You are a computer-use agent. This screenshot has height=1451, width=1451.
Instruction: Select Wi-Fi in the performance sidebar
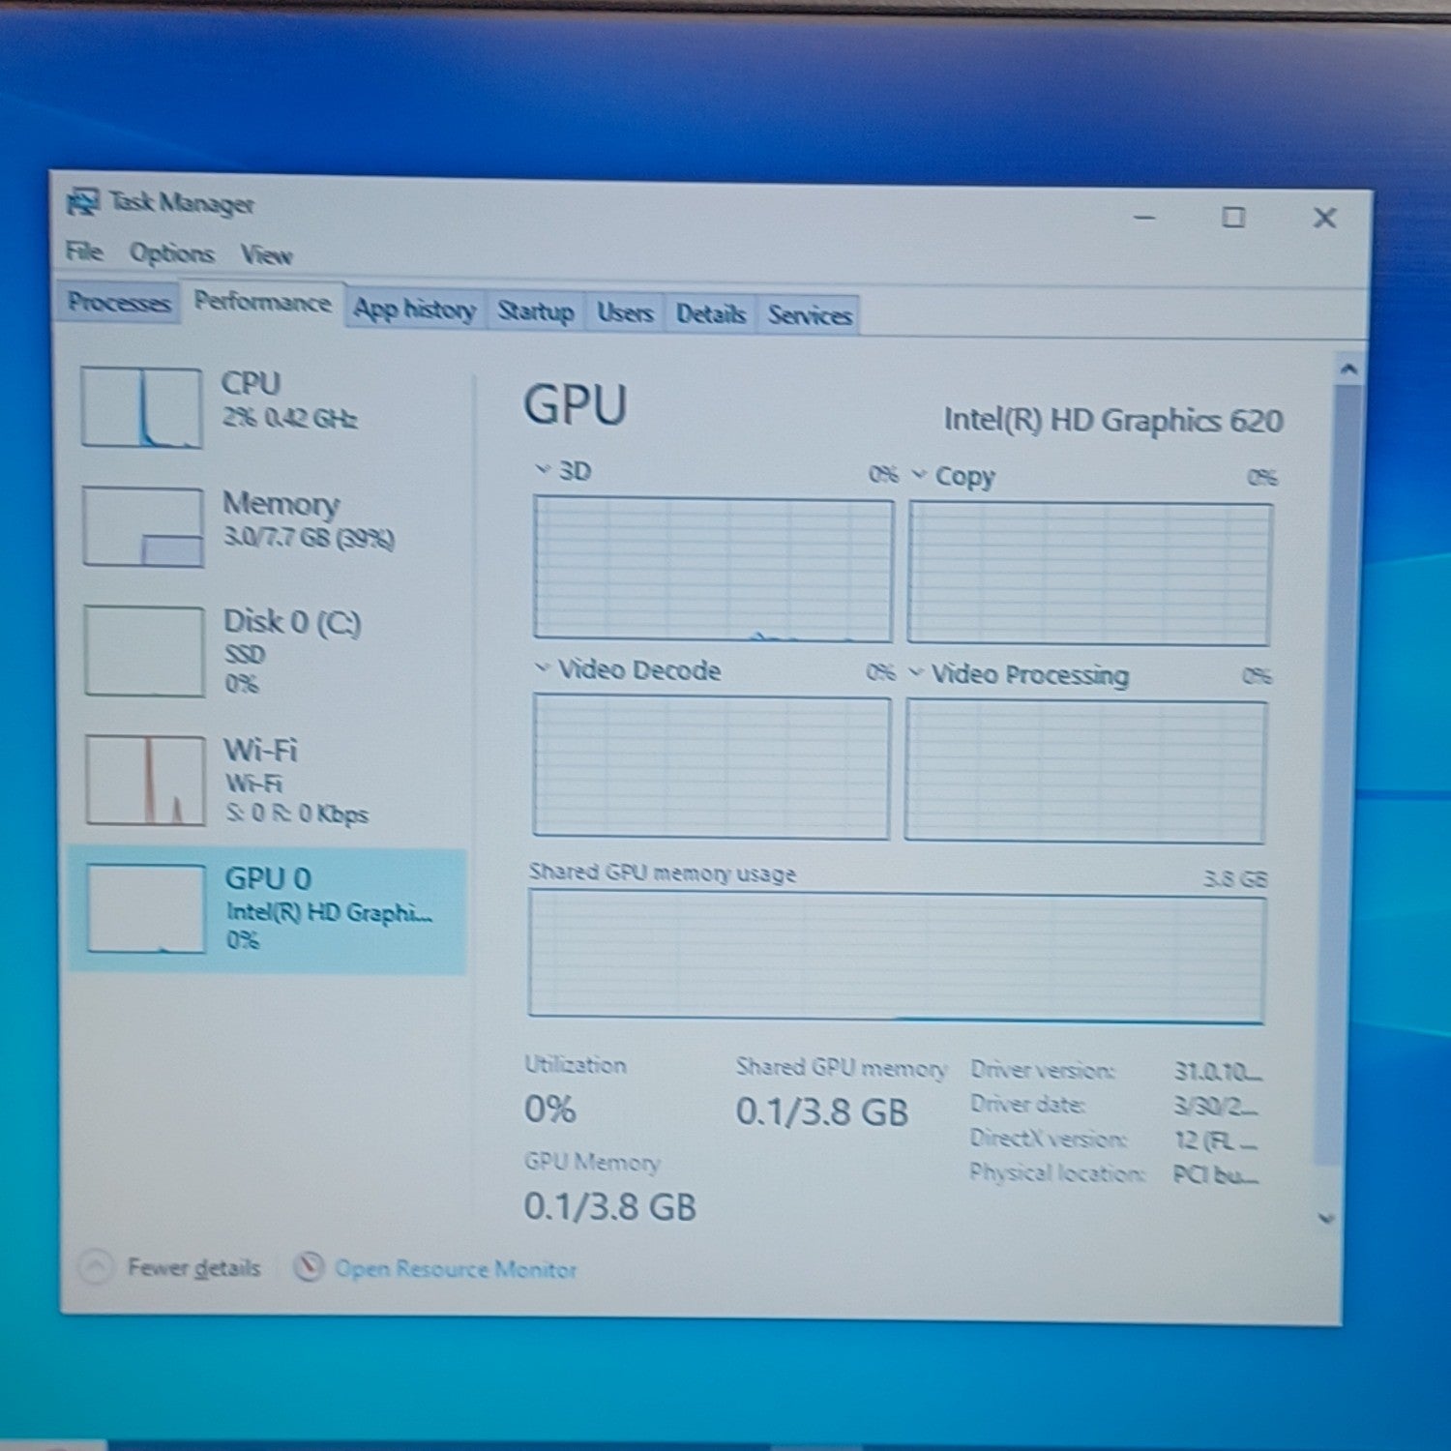(x=268, y=780)
